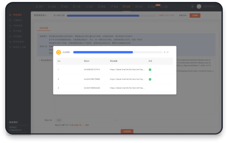This screenshot has width=228, height=143.
Task: Click the orange refresh icon beside 正在获取
Action: pyautogui.click(x=59, y=52)
